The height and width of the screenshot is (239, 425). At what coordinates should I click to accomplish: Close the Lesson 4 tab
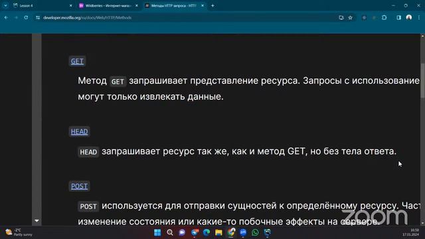click(x=71, y=5)
